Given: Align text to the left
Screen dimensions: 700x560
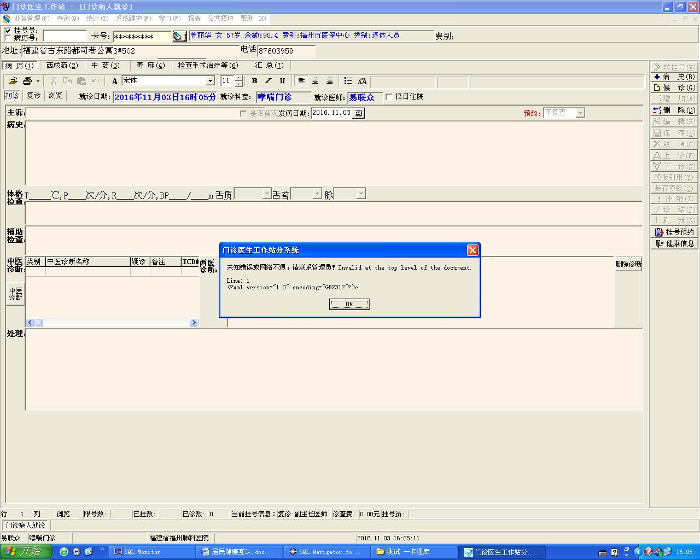Looking at the screenshot, I should click(x=301, y=81).
